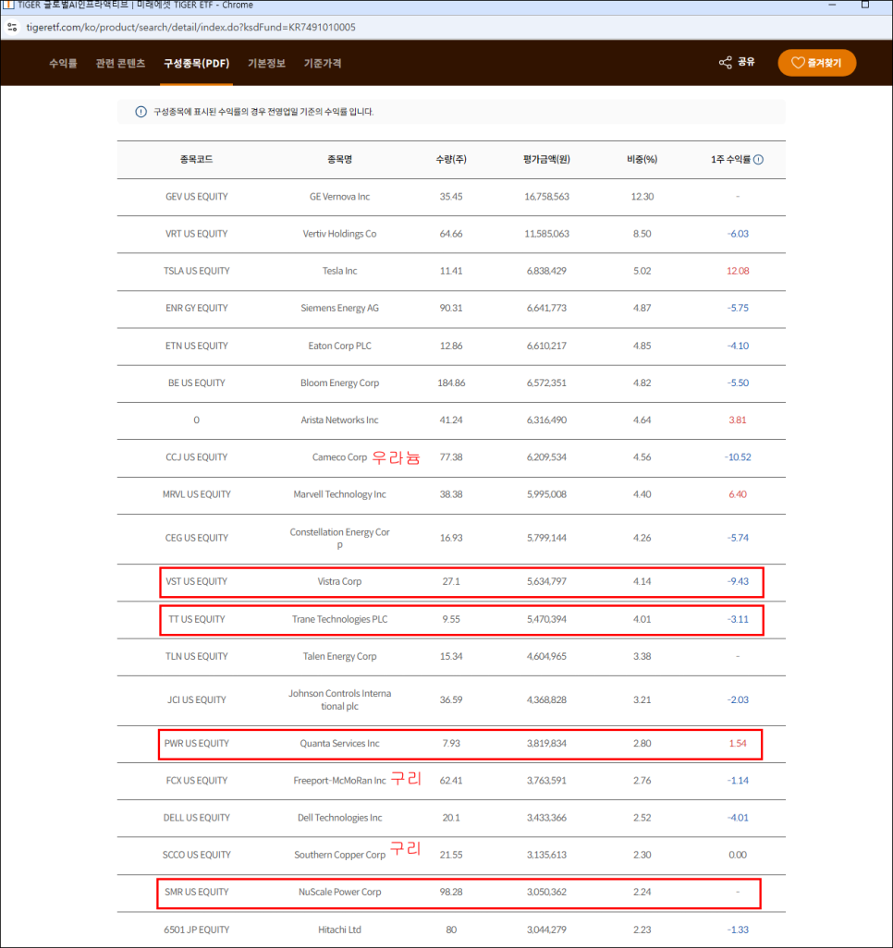Select Vertiv Holdings Co row name
This screenshot has width=893, height=948.
click(x=339, y=234)
